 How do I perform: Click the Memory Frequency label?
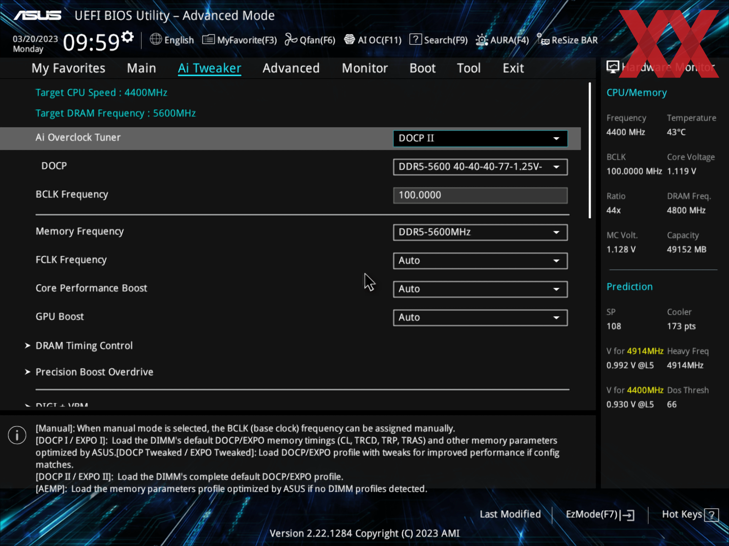80,231
